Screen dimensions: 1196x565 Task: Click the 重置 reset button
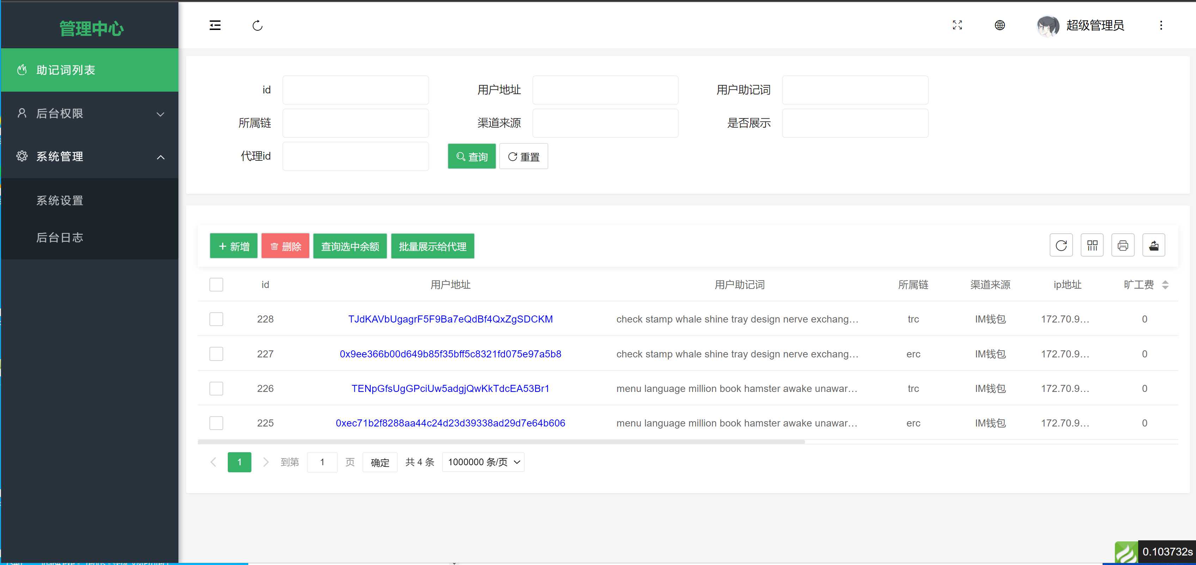pyautogui.click(x=523, y=156)
